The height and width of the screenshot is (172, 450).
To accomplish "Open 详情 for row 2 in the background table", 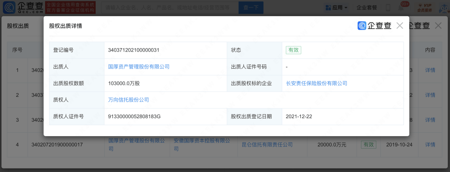I will coord(430,95).
